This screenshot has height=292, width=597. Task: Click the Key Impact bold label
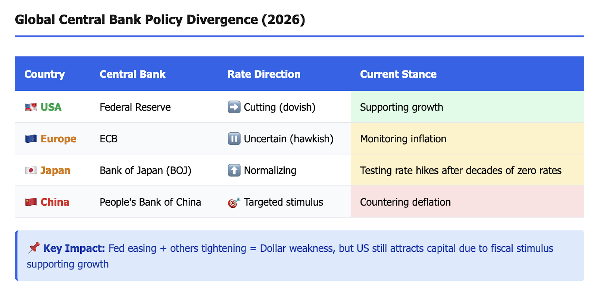point(74,248)
